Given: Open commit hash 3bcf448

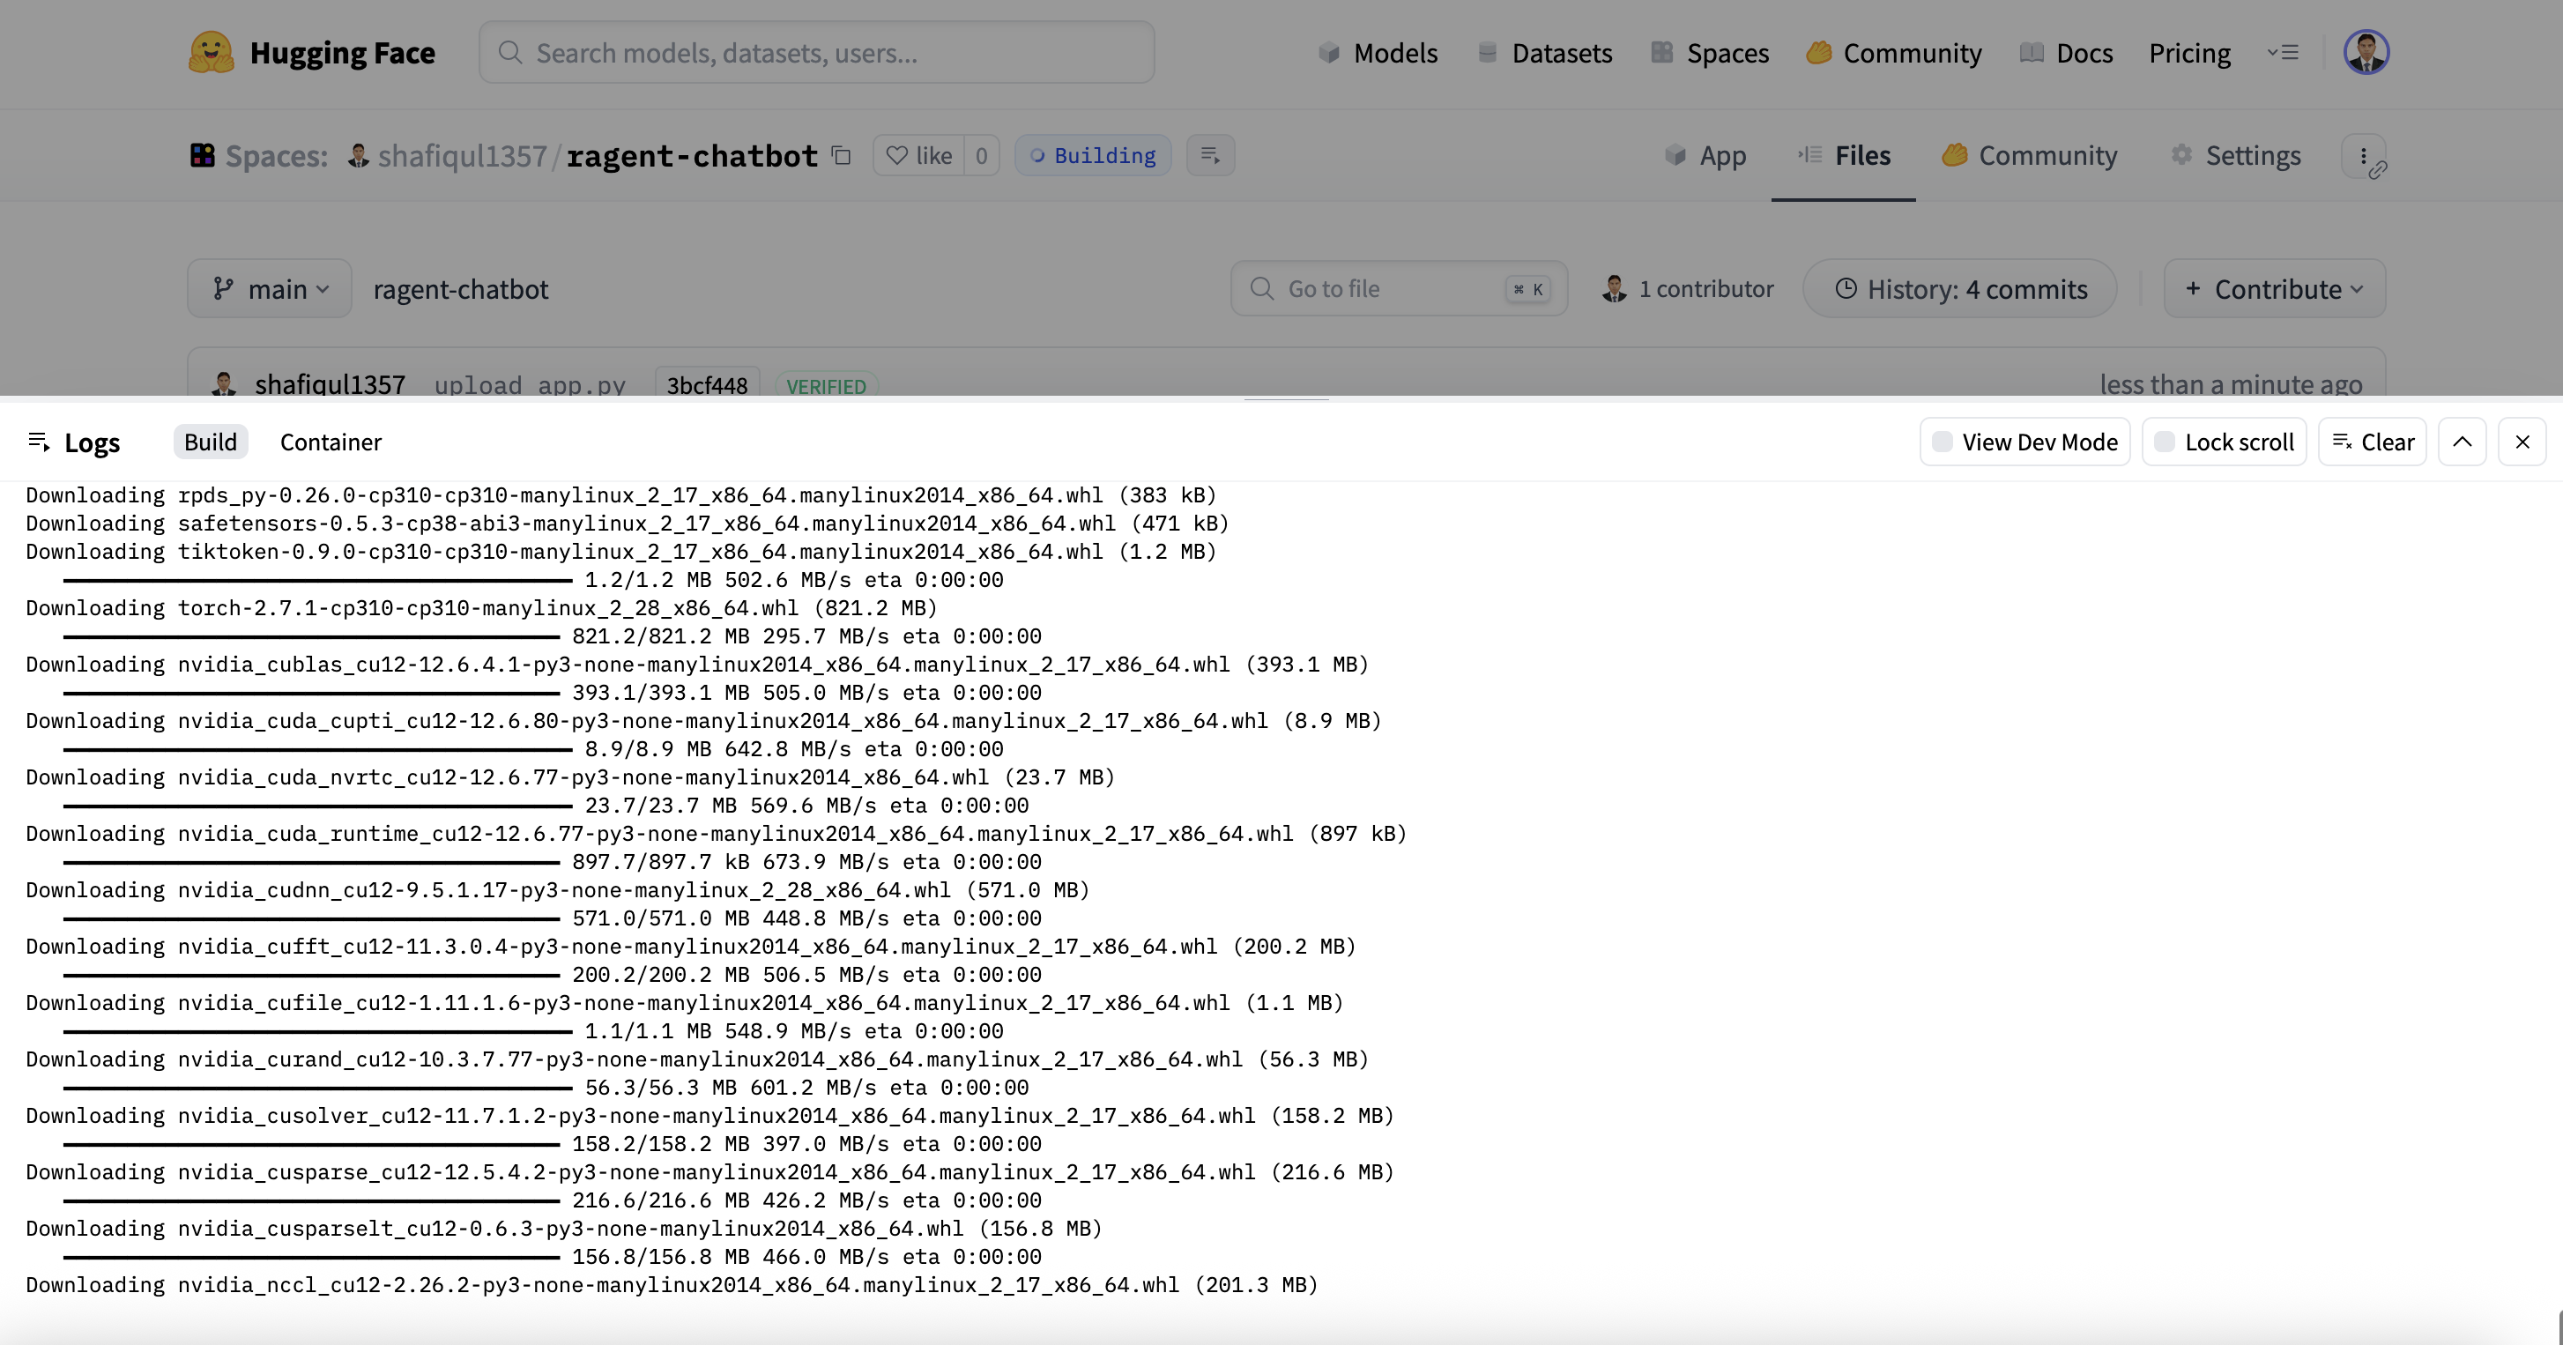Looking at the screenshot, I should click(707, 385).
